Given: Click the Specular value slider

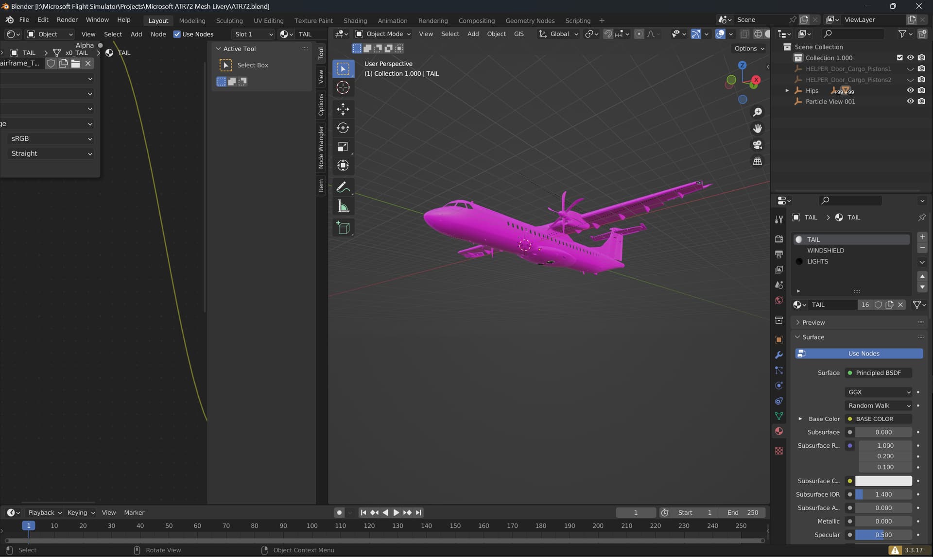Looking at the screenshot, I should pos(883,535).
